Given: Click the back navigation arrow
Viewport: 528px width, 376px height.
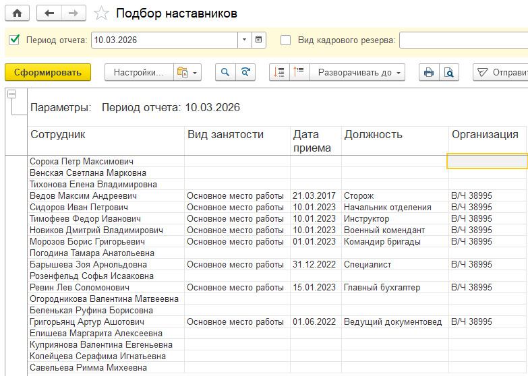Looking at the screenshot, I should pyautogui.click(x=49, y=13).
